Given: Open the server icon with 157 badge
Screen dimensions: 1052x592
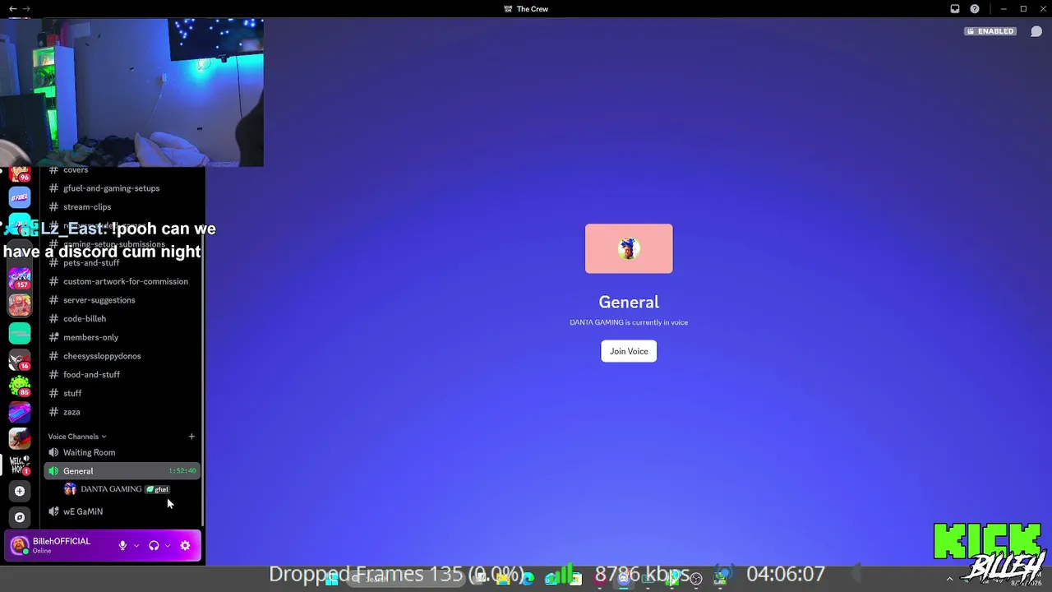Looking at the screenshot, I should point(20,278).
